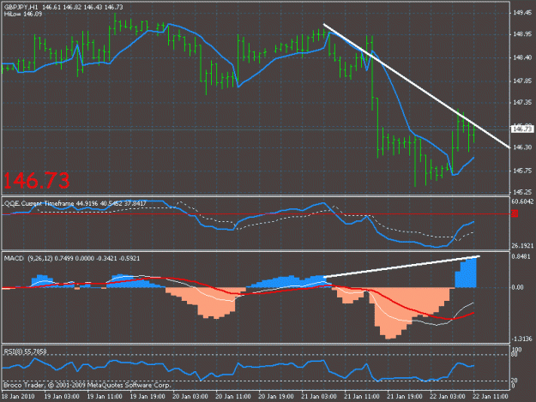Click the Broco Trader MetaQuotes copyright text
Image resolution: width=536 pixels, height=402 pixels.
pyautogui.click(x=87, y=385)
